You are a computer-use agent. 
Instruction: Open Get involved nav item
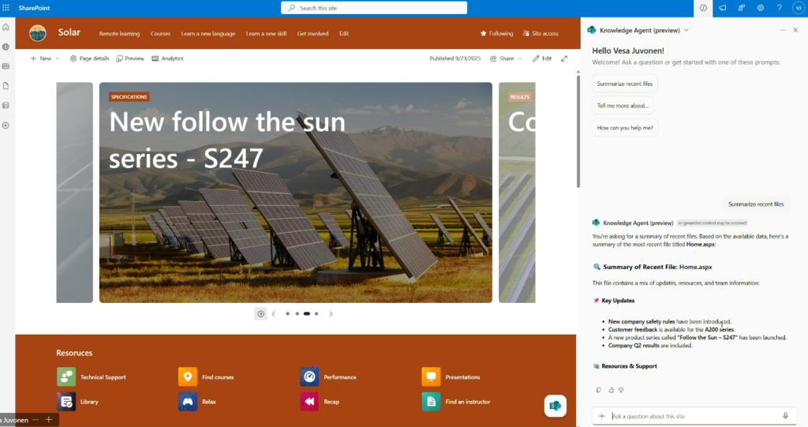[312, 33]
